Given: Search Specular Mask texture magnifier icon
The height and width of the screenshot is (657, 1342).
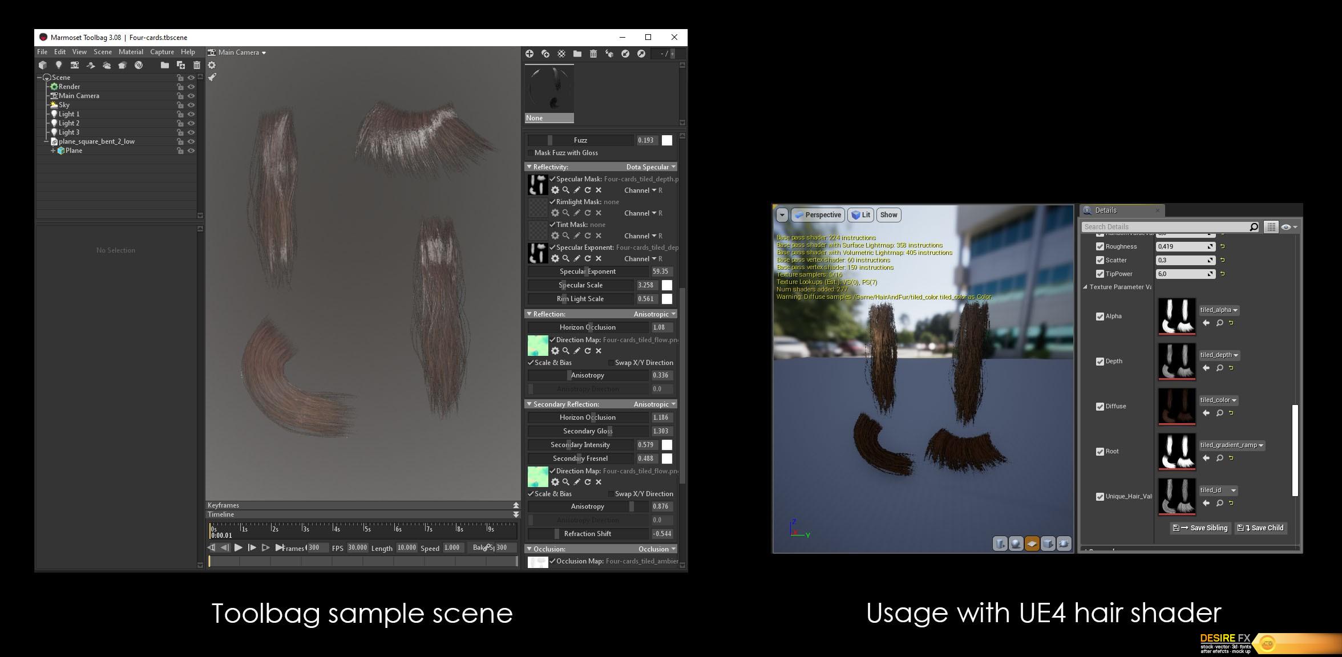Looking at the screenshot, I should point(566,190).
